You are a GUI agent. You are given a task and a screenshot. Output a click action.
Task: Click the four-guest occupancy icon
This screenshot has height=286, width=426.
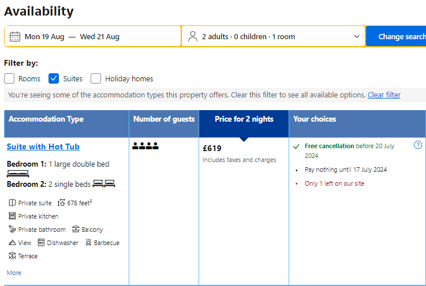pyautogui.click(x=145, y=146)
